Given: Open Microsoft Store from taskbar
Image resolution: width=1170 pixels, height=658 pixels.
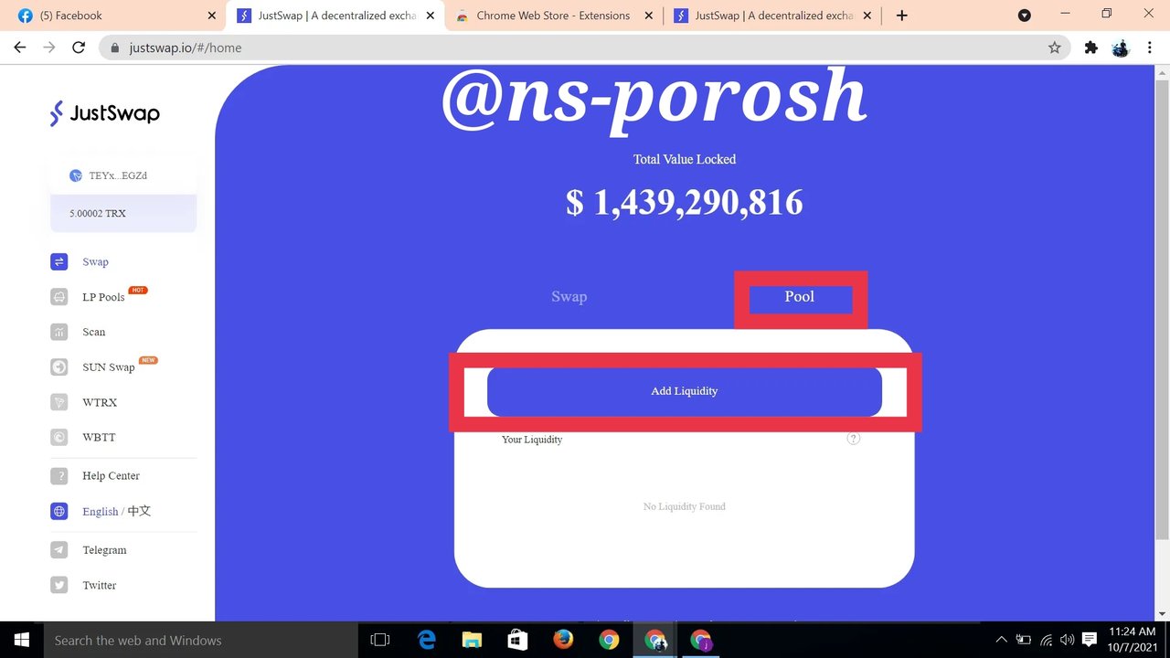Looking at the screenshot, I should coord(517,640).
